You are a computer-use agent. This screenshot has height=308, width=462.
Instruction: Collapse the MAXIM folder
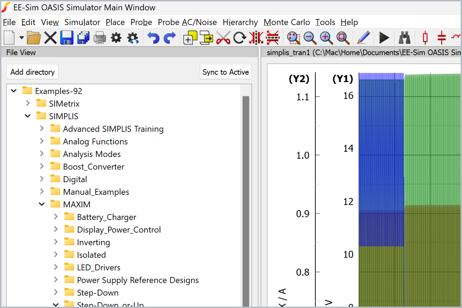tap(42, 204)
